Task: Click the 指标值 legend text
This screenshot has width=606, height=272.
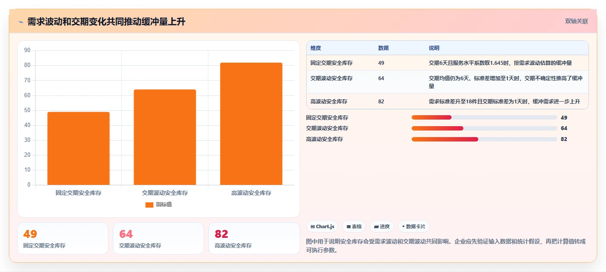Action: pyautogui.click(x=164, y=205)
